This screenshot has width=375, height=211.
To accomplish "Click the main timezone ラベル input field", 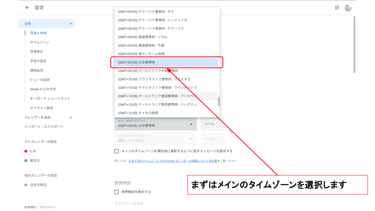I will [x=212, y=124].
